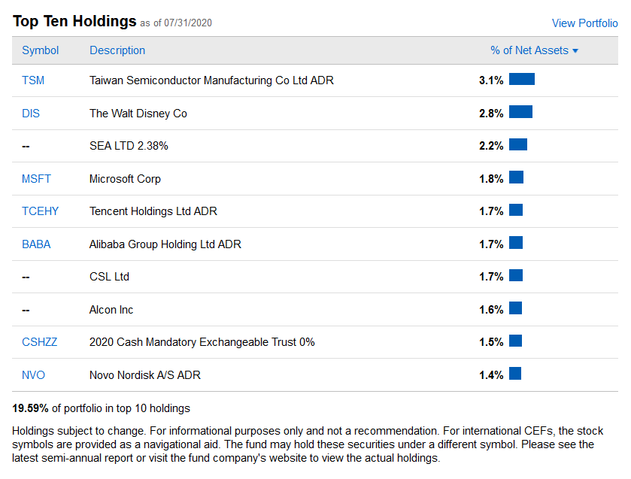
Task: Open the View Portfolio link
Action: click(584, 23)
